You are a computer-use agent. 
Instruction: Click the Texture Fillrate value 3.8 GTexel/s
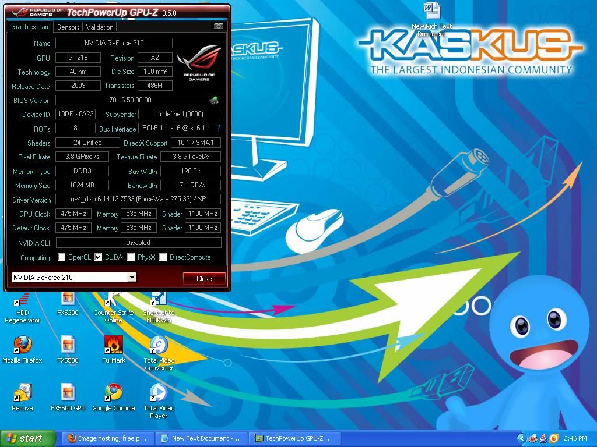pos(191,157)
